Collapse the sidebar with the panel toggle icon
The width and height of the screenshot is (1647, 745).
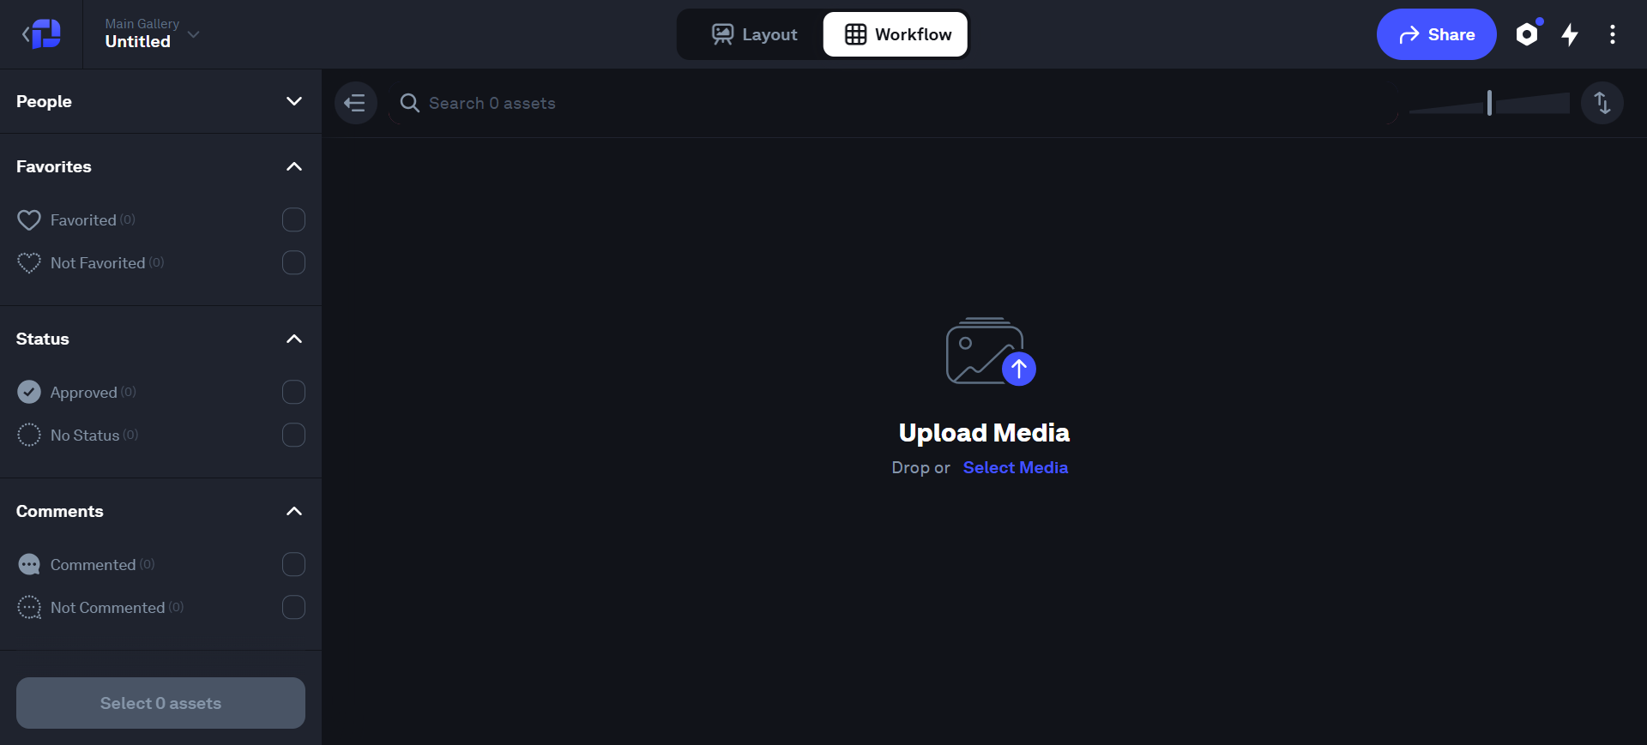(x=356, y=103)
